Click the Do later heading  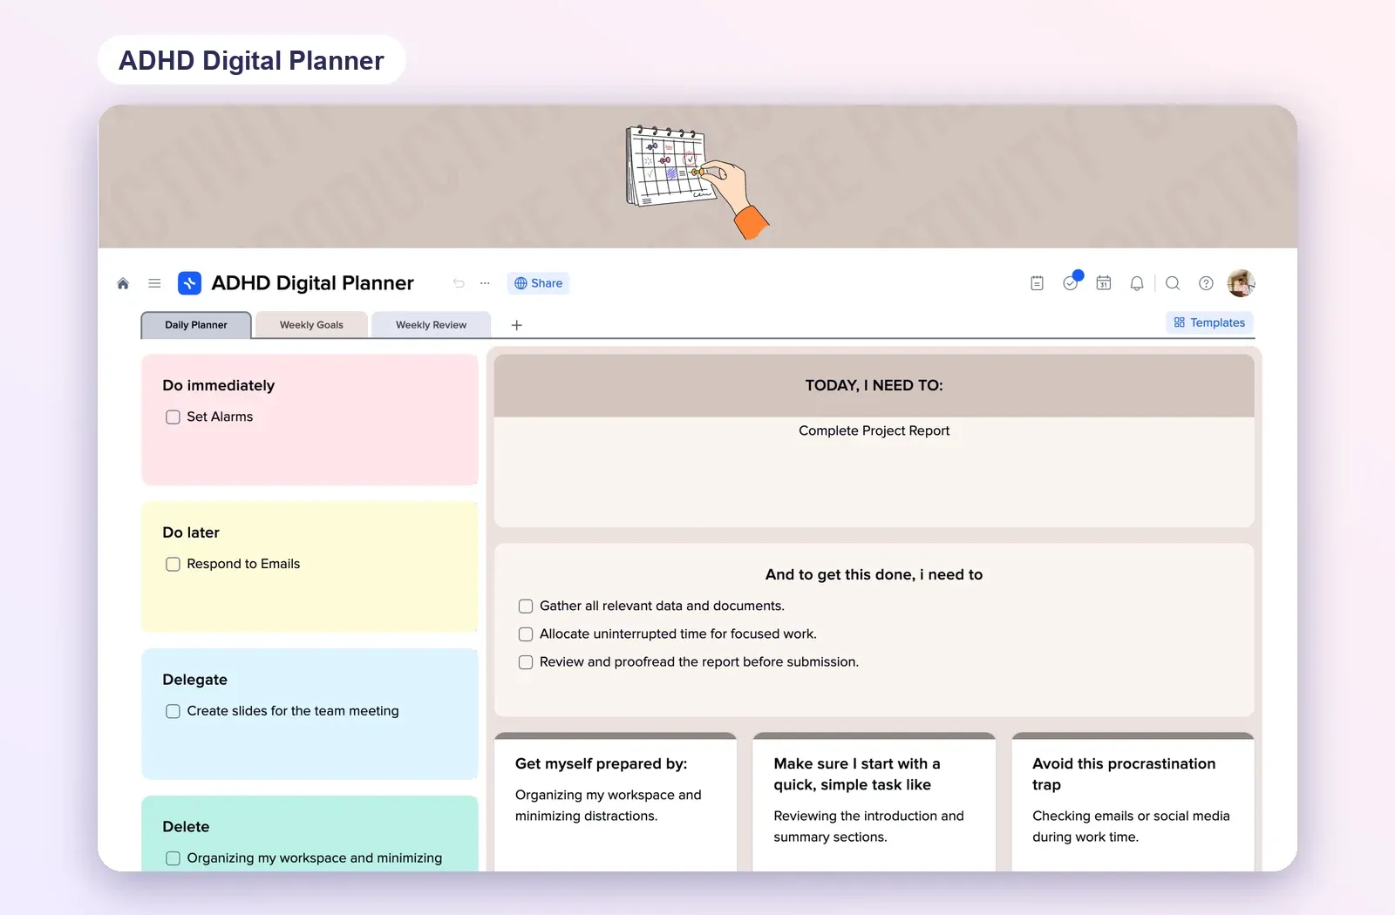191,532
